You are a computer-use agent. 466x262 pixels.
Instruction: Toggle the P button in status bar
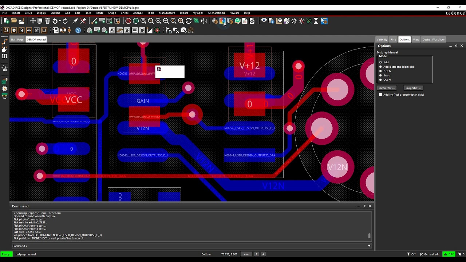257,254
